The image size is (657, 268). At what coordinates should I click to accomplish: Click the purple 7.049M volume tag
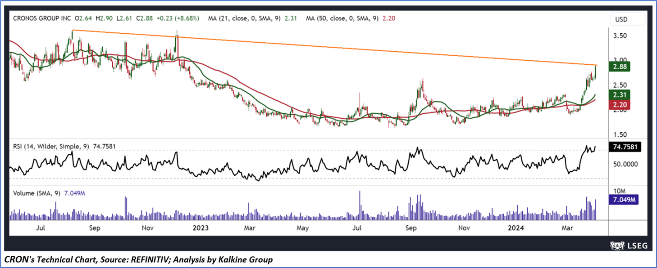[x=623, y=200]
